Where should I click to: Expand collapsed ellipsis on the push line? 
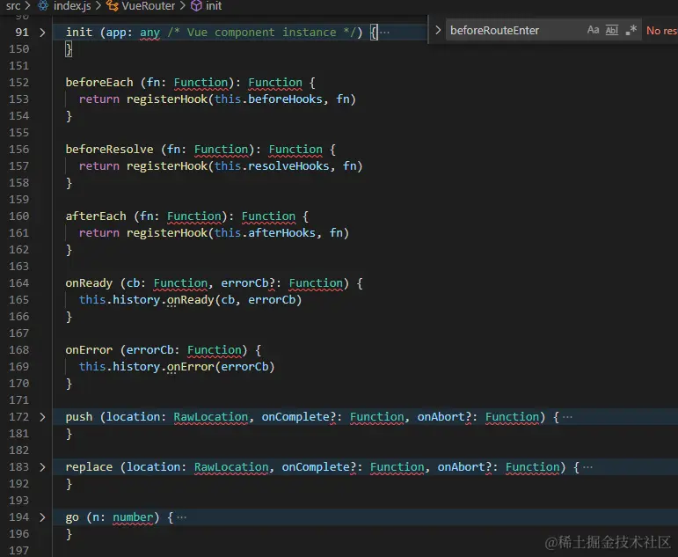point(567,417)
